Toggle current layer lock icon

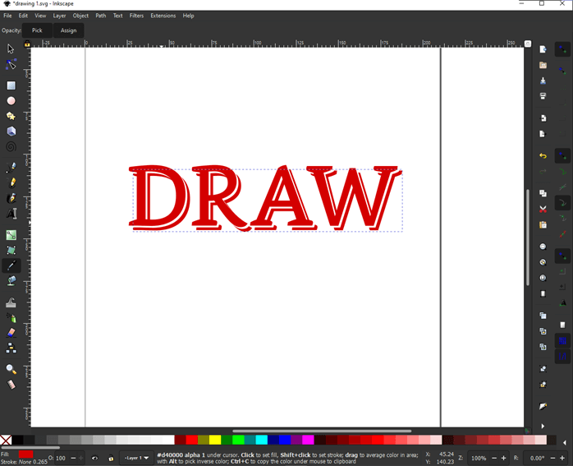[111, 458]
